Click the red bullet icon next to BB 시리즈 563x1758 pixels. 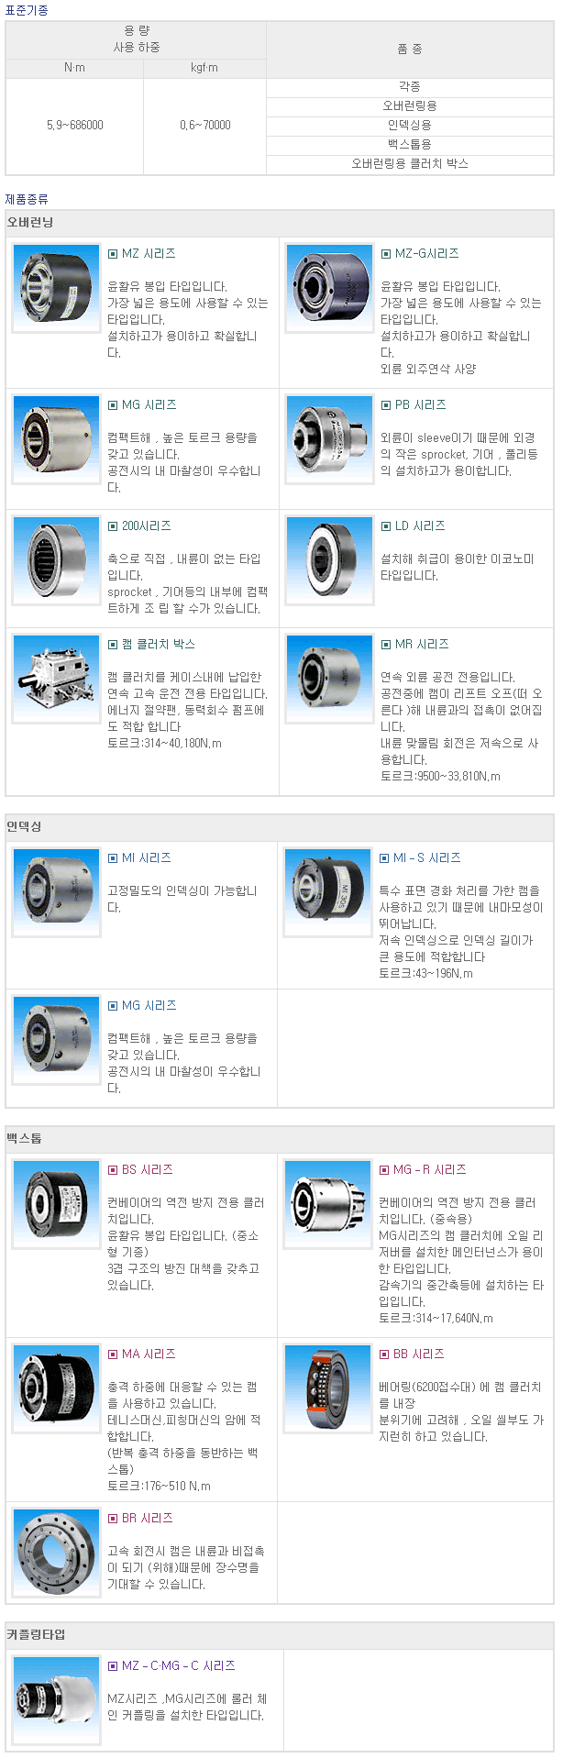tap(384, 1354)
